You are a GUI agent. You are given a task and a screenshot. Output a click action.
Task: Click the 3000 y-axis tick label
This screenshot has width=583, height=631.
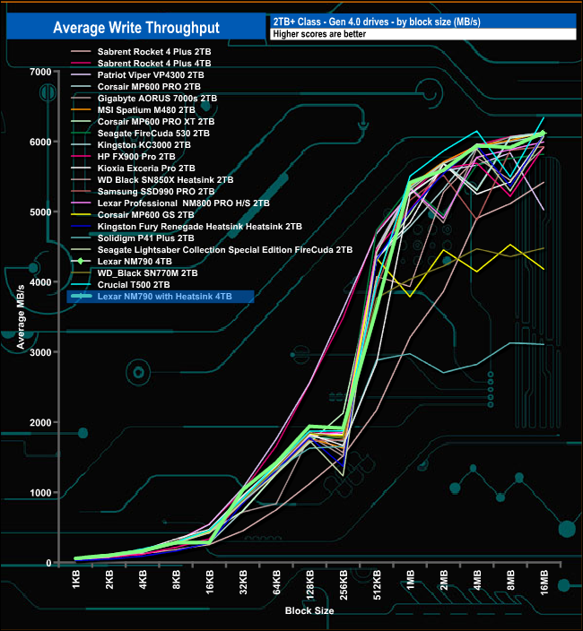40,352
